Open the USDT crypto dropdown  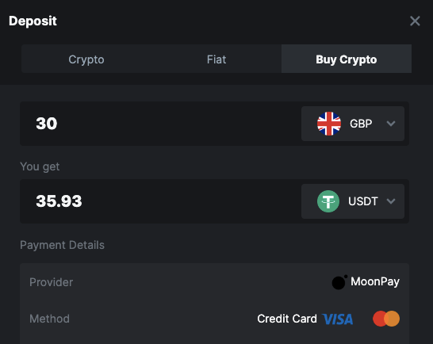(x=353, y=201)
